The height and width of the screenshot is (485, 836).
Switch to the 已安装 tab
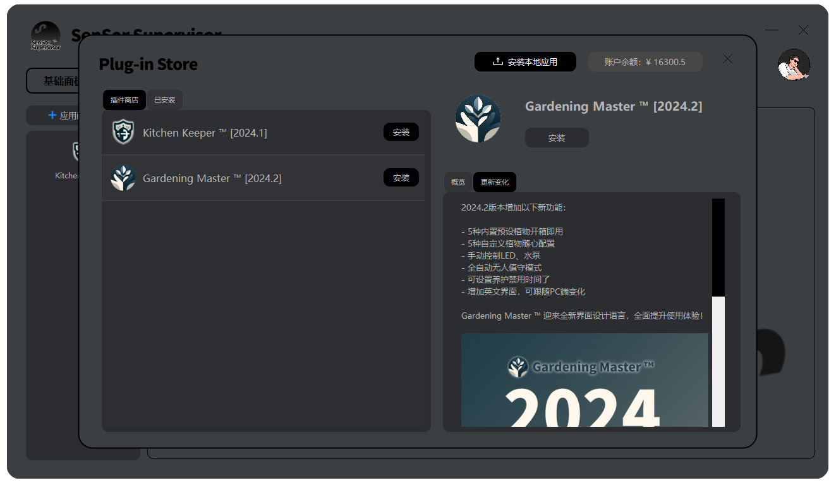(165, 100)
